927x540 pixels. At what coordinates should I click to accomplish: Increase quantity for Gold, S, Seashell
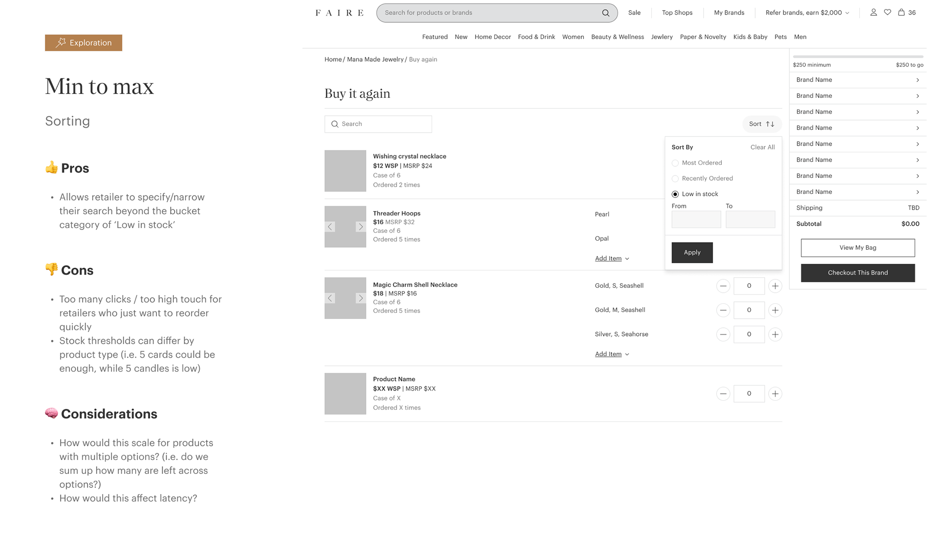point(775,286)
